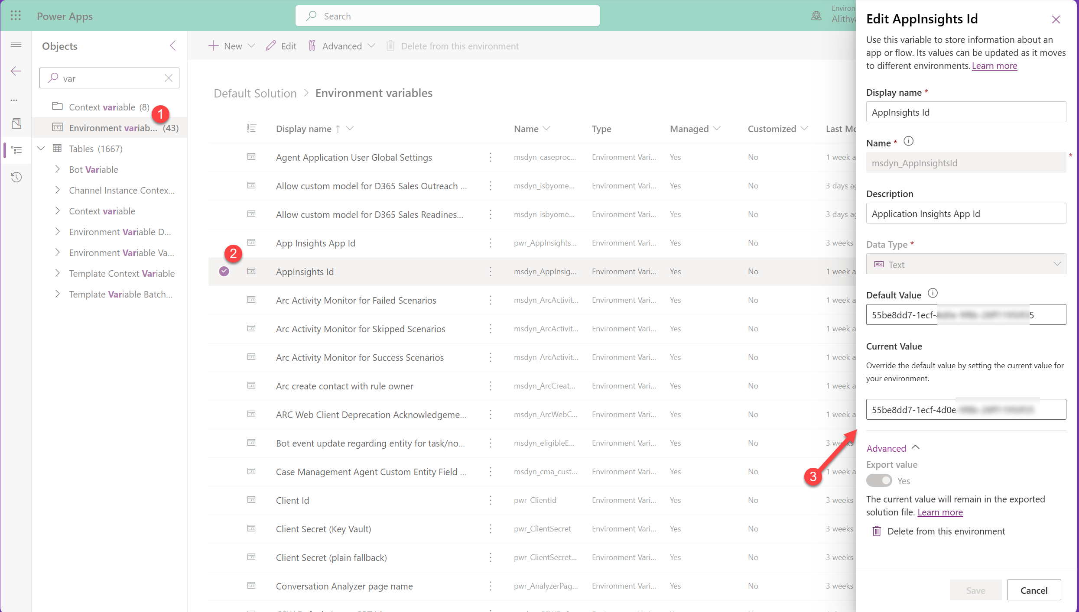The height and width of the screenshot is (612, 1079).
Task: Open the ellipsis more options in left rail
Action: click(x=14, y=100)
